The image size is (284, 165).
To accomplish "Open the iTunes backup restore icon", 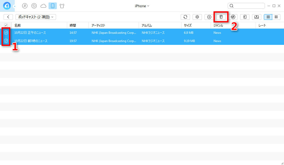I will pyautogui.click(x=34, y=6).
